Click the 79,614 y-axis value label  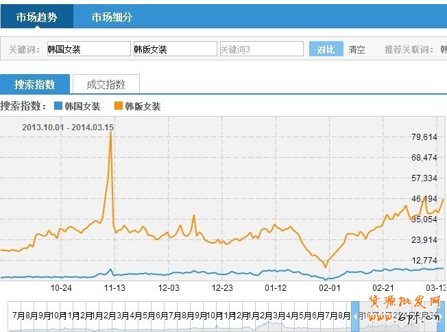pyautogui.click(x=424, y=137)
